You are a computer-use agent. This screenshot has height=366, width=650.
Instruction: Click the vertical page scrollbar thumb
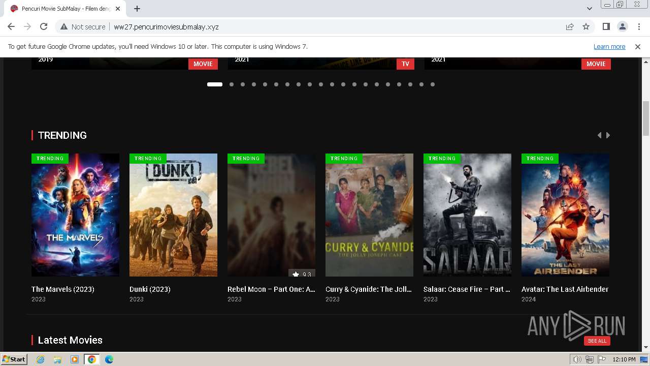click(645, 118)
